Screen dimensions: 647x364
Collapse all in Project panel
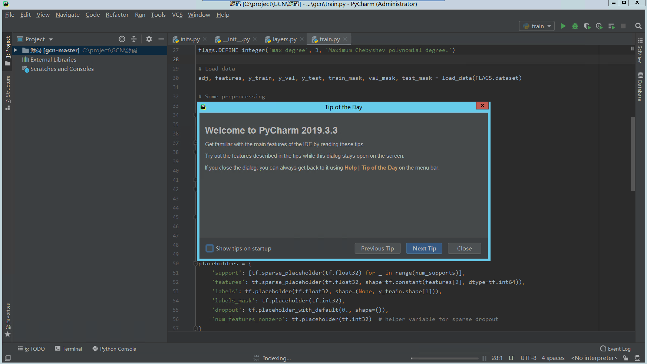pyautogui.click(x=134, y=39)
